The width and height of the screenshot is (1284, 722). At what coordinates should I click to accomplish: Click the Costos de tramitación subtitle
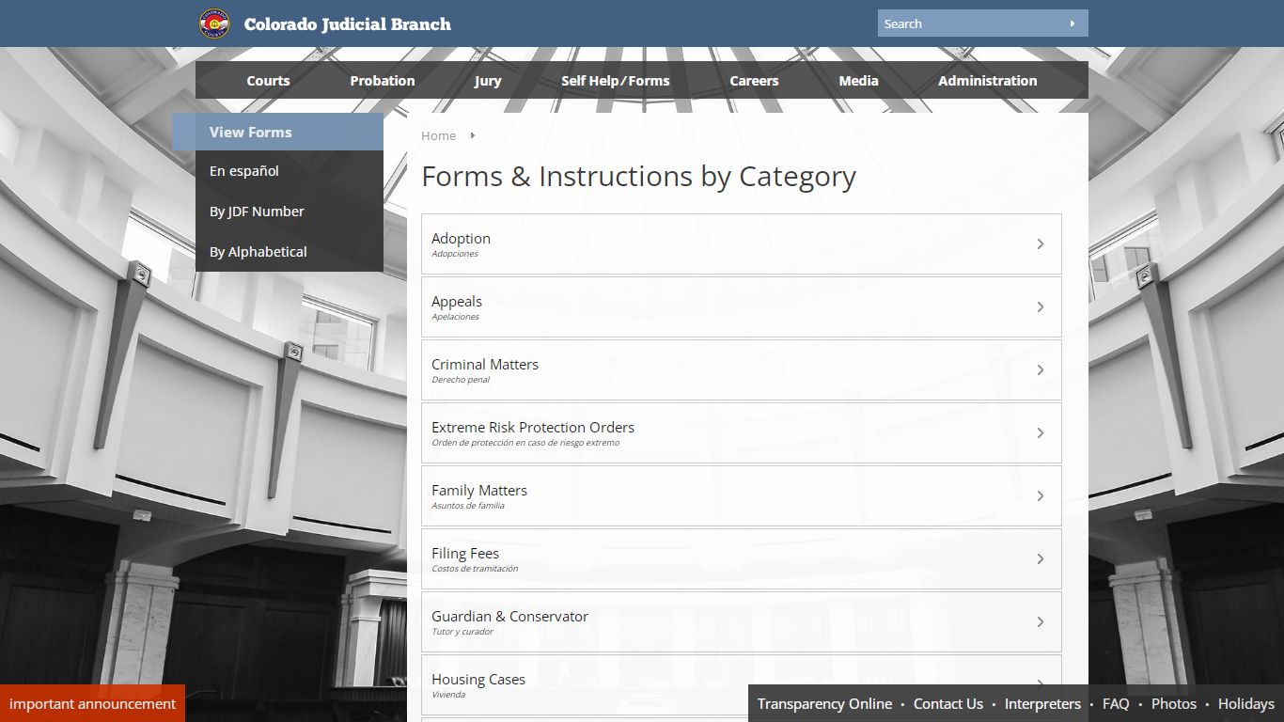(x=475, y=569)
